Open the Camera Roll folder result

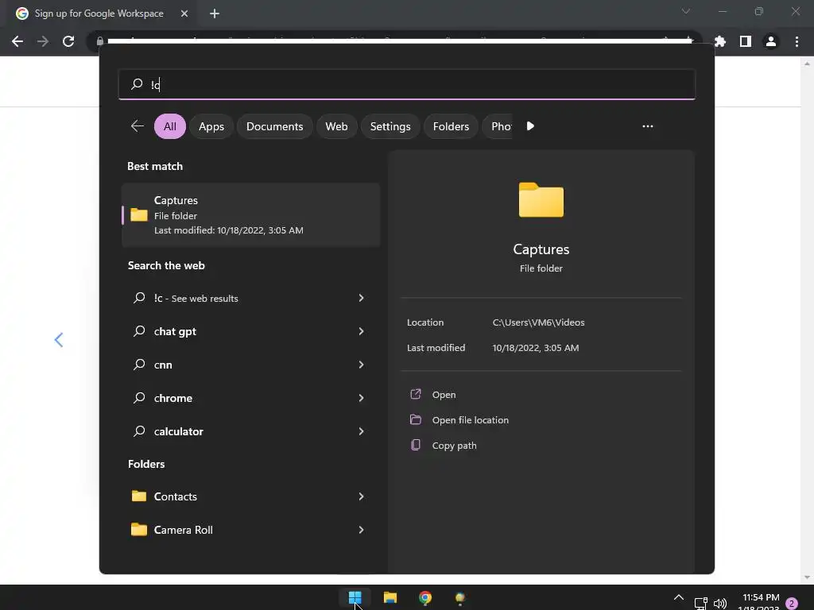tap(184, 530)
